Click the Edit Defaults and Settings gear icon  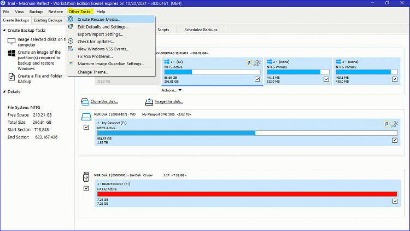tap(71, 26)
